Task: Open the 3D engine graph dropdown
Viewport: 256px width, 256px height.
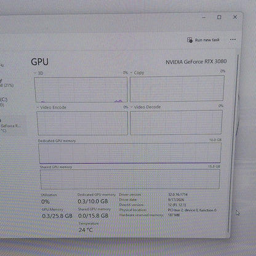Action: tap(36, 73)
